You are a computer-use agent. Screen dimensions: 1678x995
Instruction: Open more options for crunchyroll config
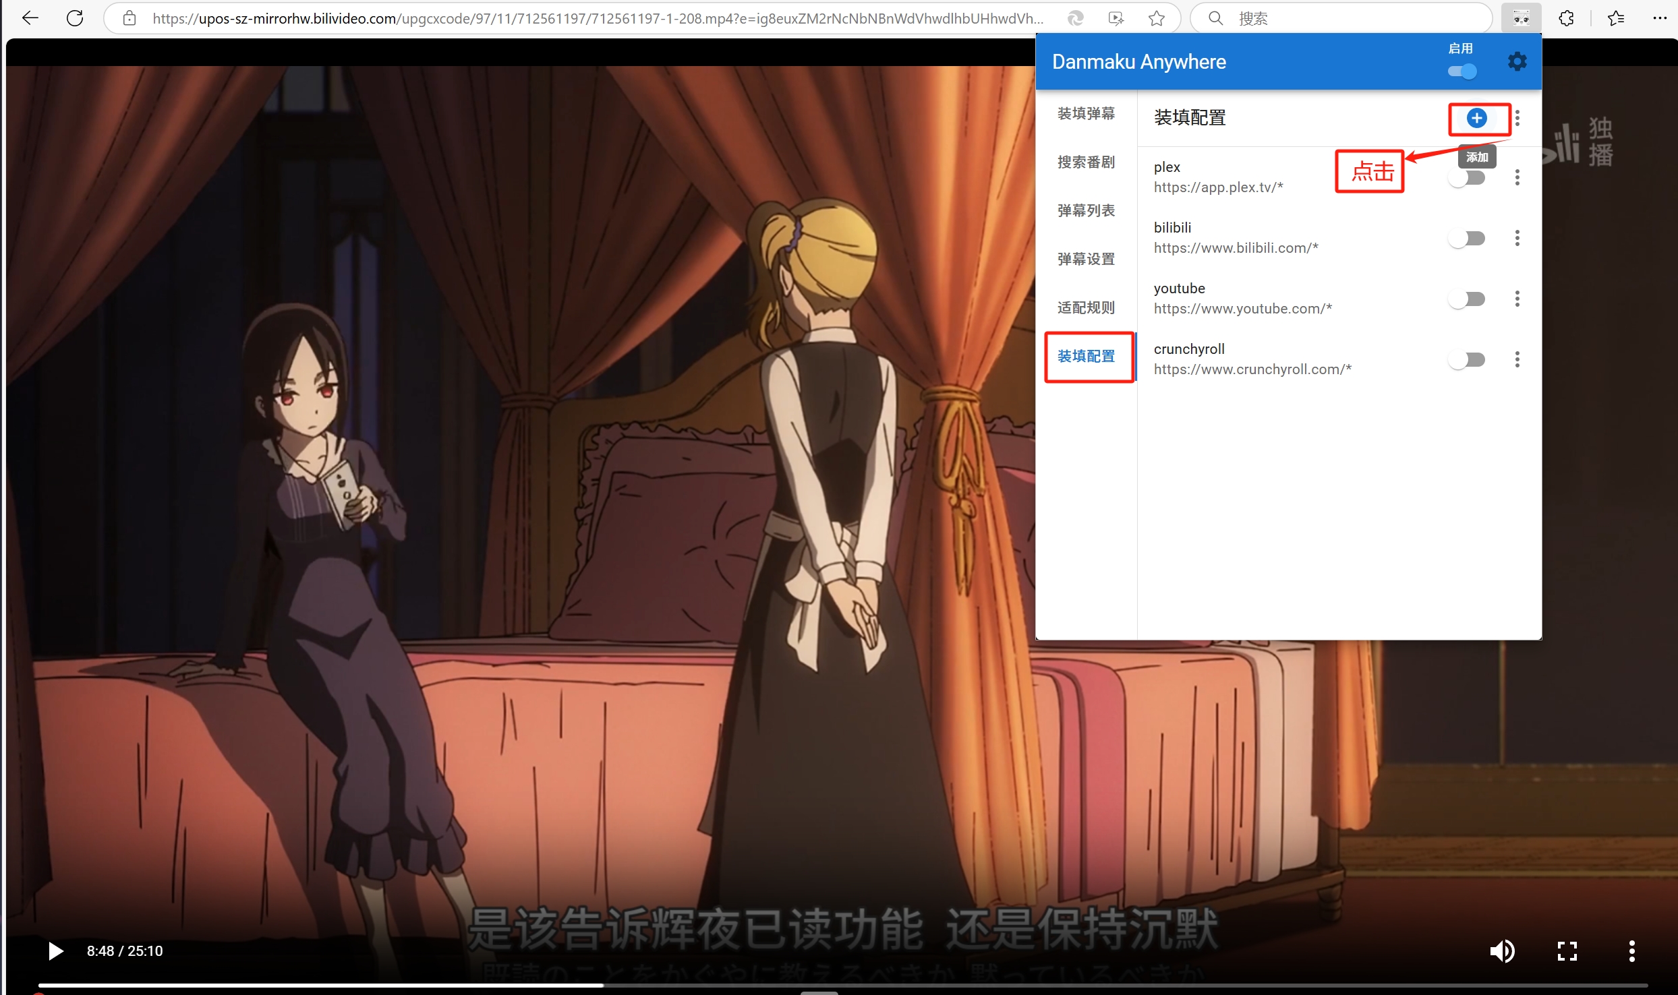pos(1517,359)
